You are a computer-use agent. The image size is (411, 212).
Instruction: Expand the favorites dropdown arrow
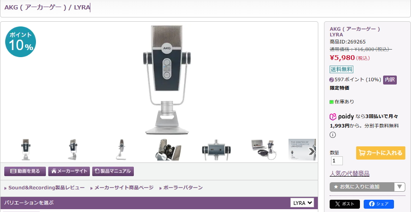pos(400,187)
